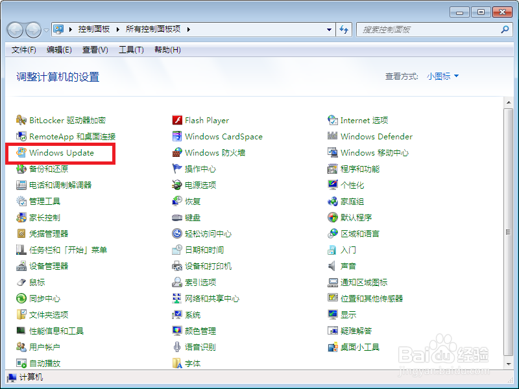This screenshot has height=389, width=519.
Task: Open the 键盘 keyboard icon
Action: [177, 218]
